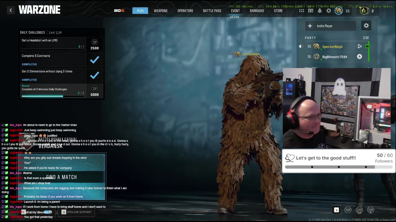Click event timer 4D 14H under EVENT

[235, 17]
